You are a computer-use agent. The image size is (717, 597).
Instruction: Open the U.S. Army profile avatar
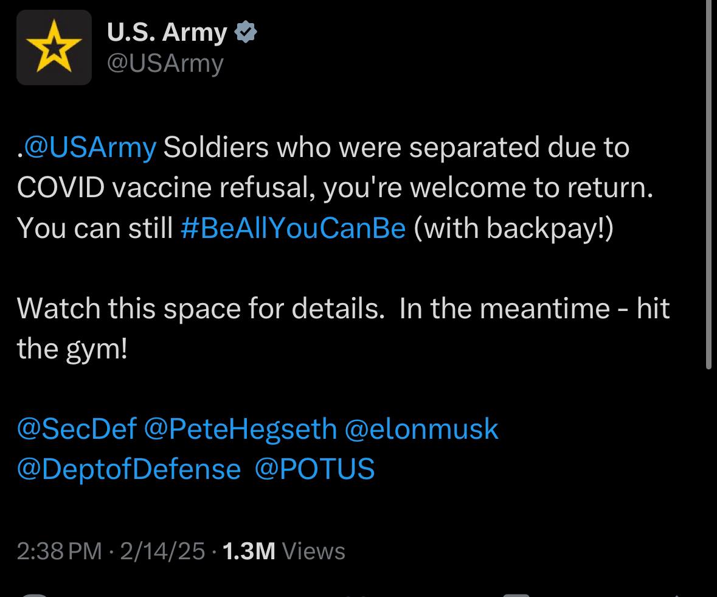click(x=54, y=47)
